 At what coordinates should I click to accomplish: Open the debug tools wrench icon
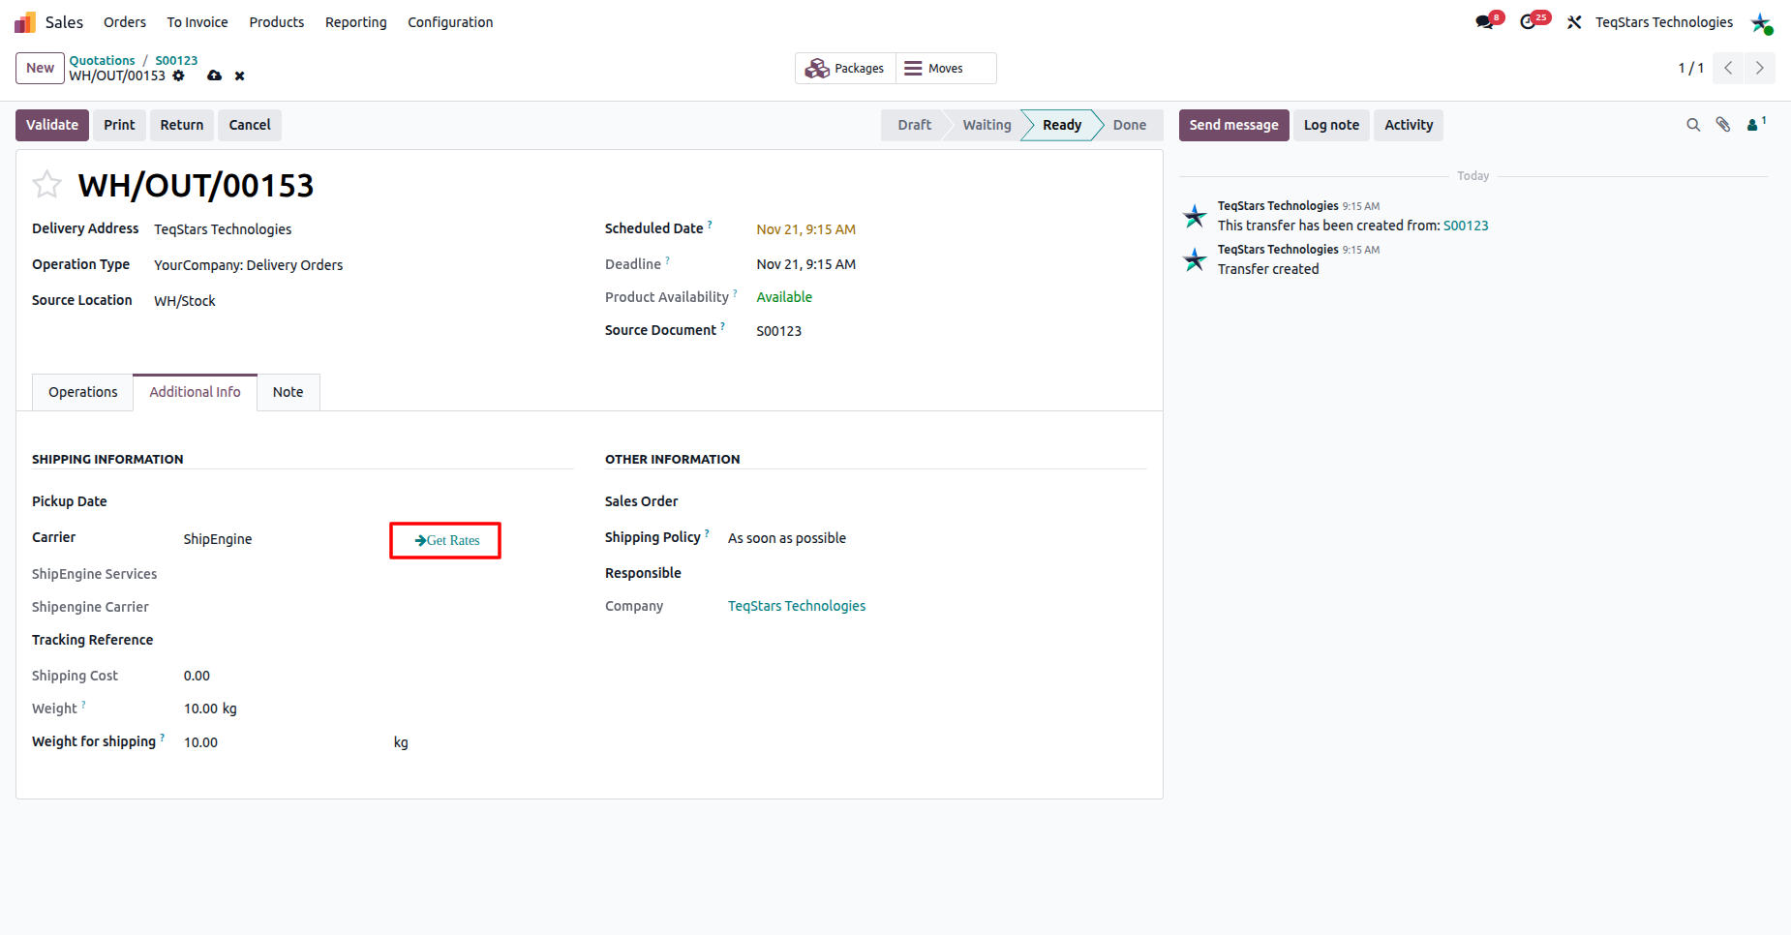(x=1574, y=22)
